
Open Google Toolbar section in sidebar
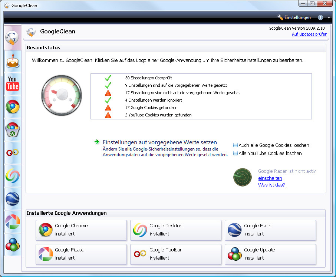pyautogui.click(x=13, y=153)
